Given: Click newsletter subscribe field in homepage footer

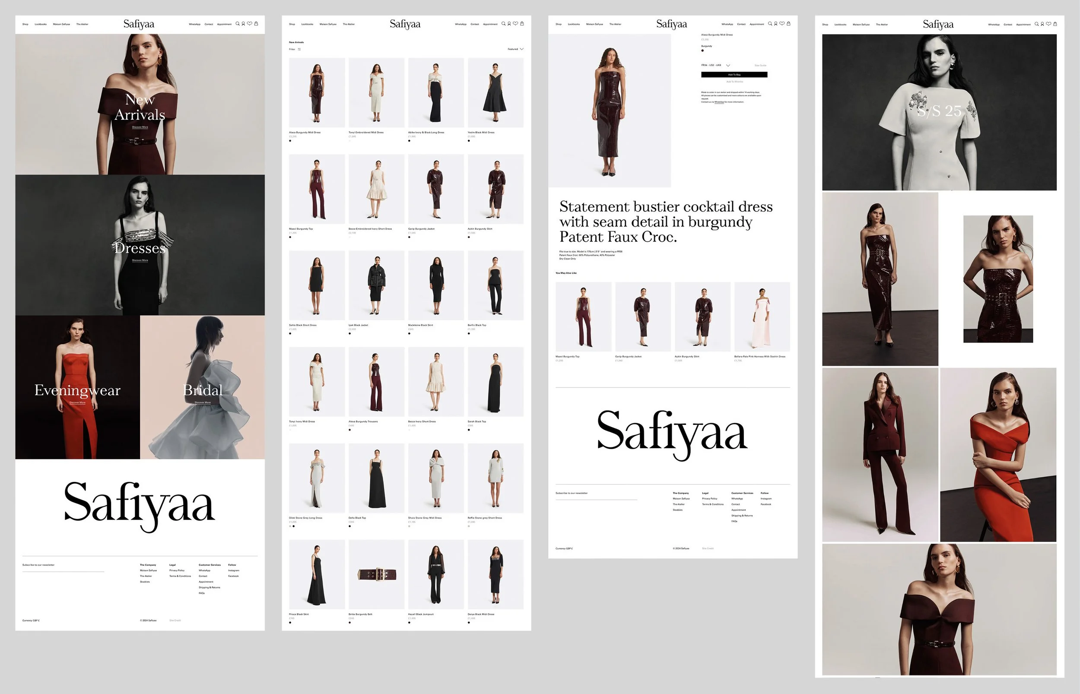Looking at the screenshot, I should [x=63, y=569].
